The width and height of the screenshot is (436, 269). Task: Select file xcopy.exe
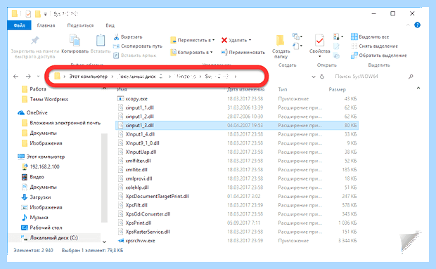point(136,99)
